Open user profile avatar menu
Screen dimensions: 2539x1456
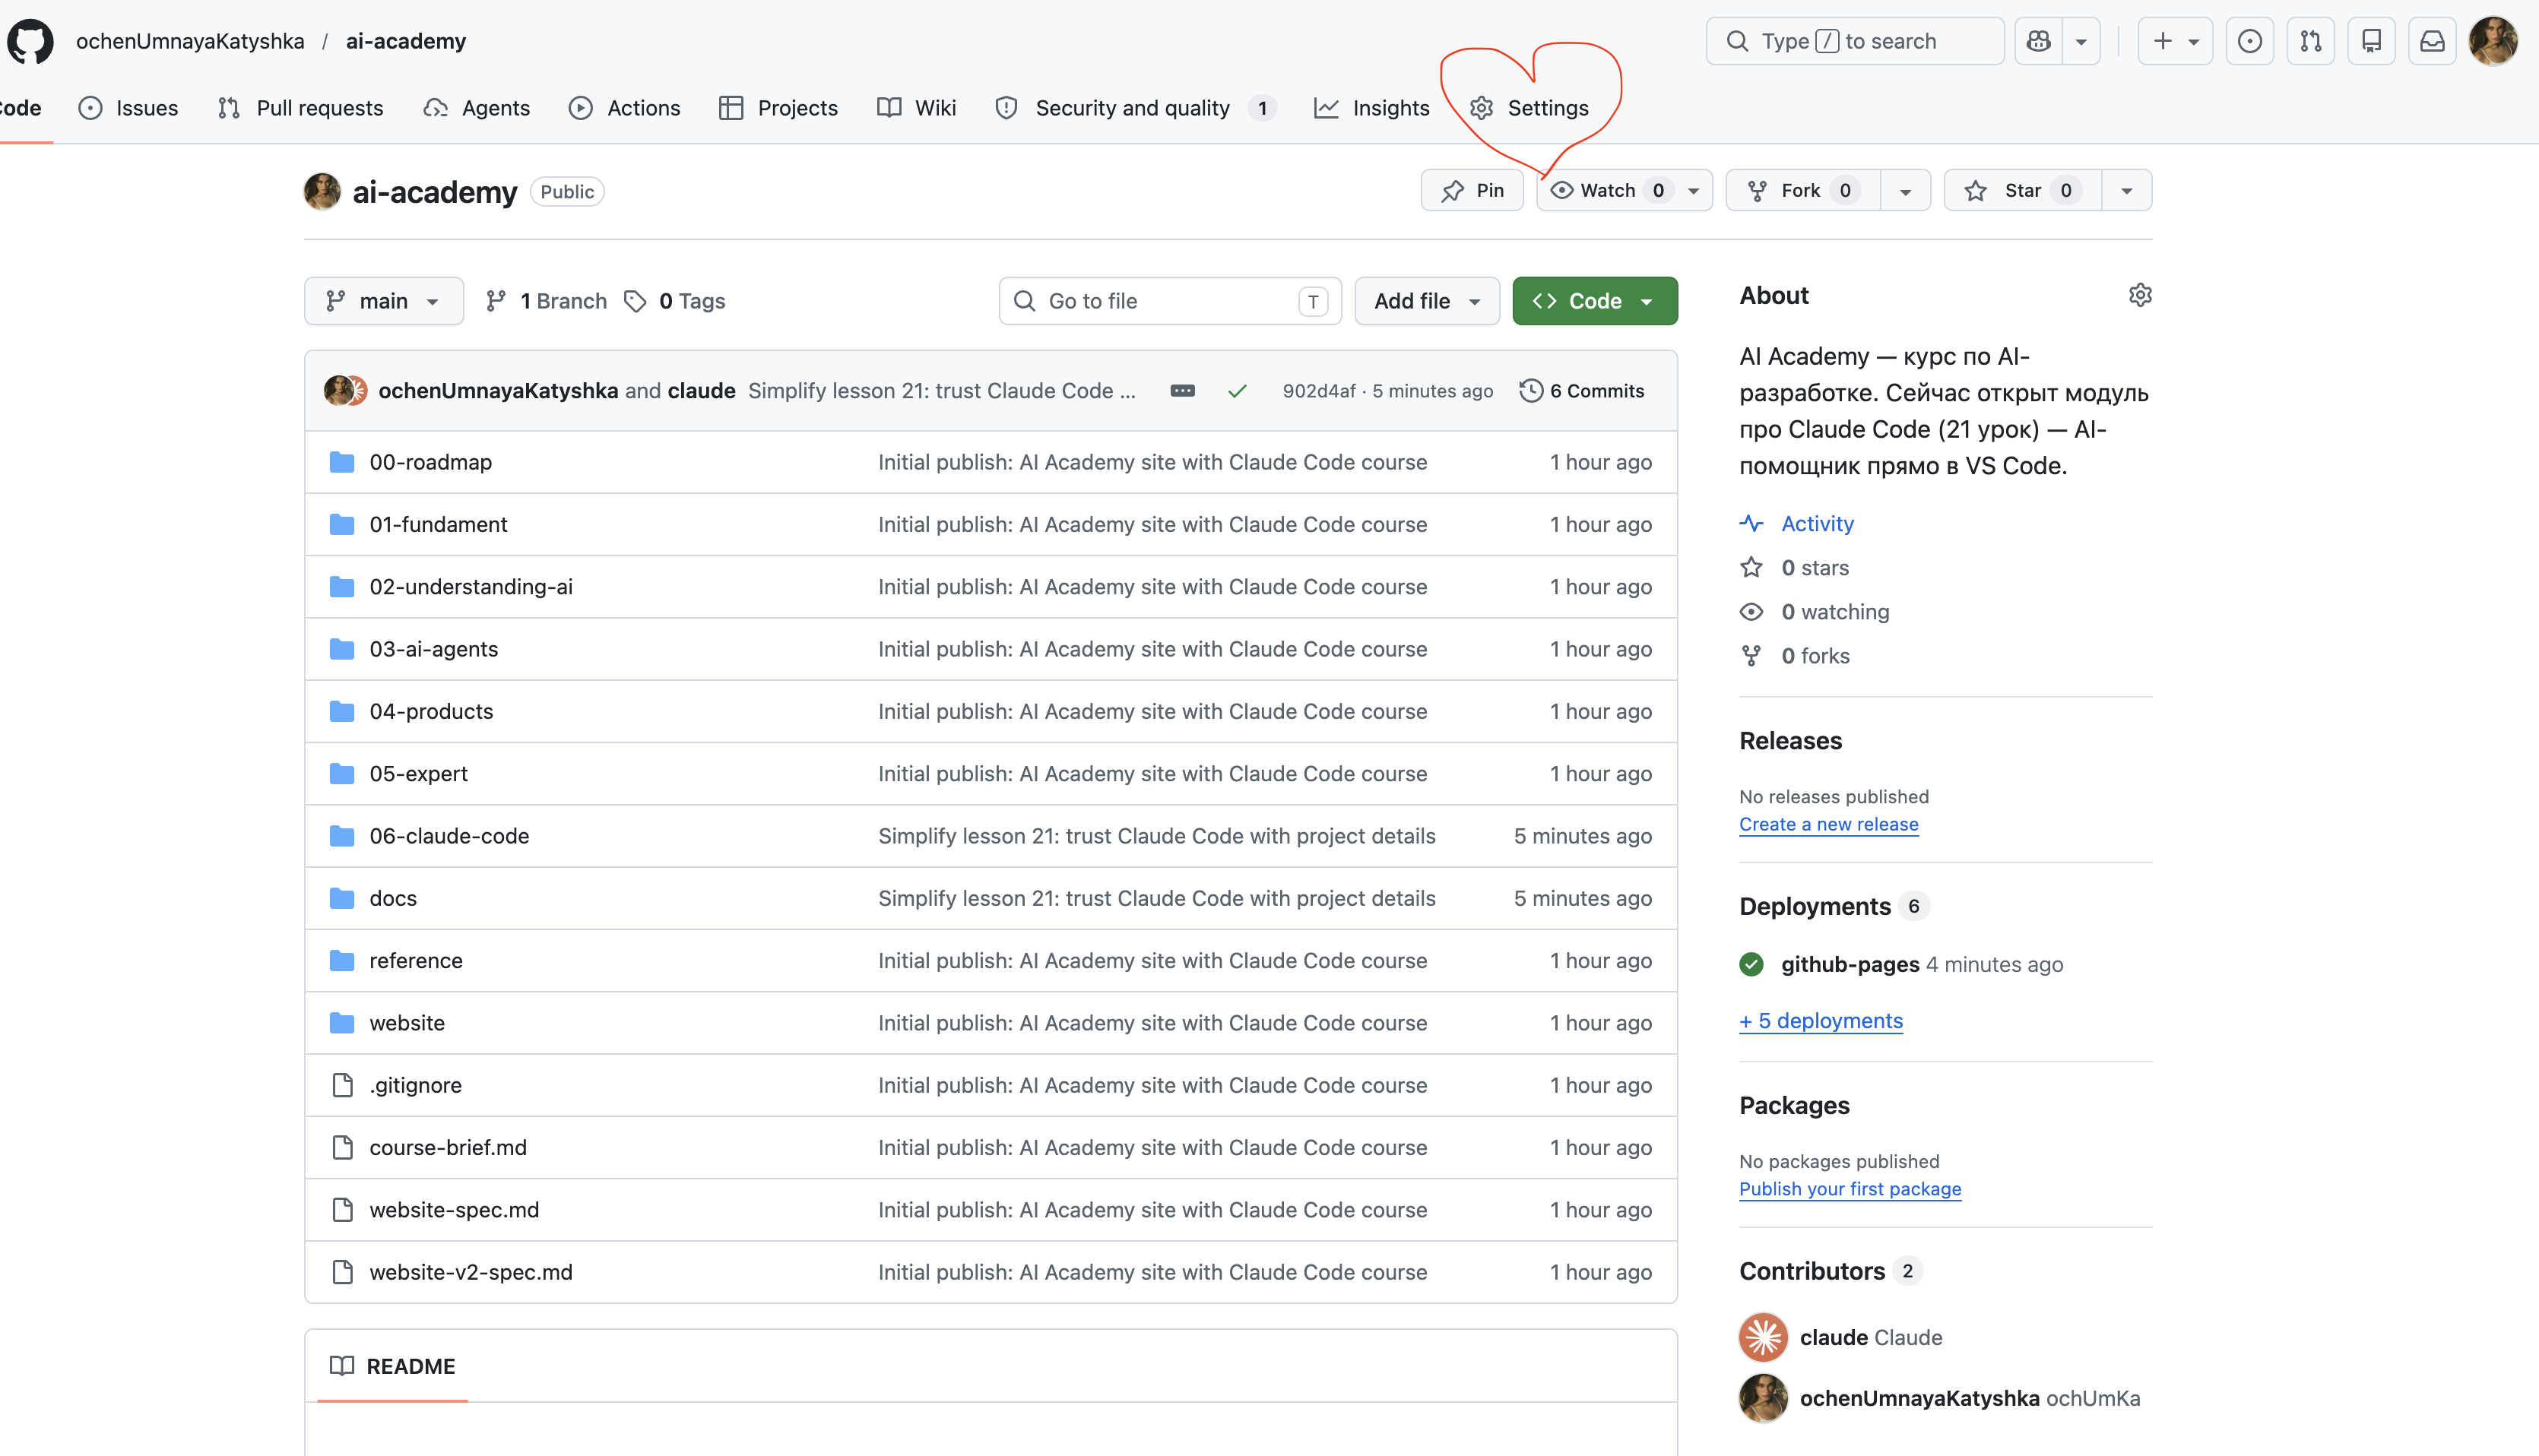tap(2494, 41)
